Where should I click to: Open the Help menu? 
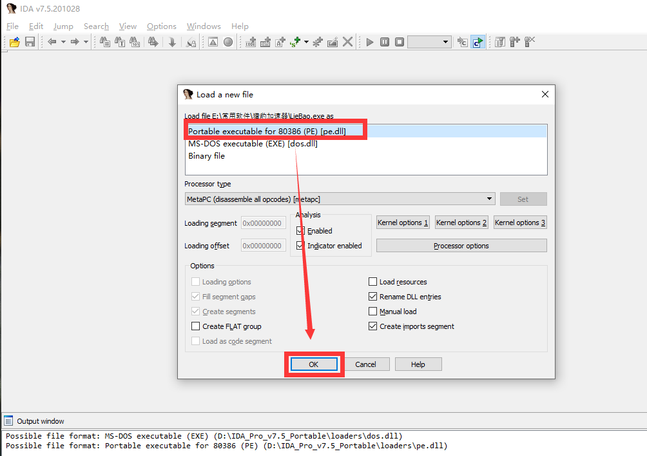240,26
